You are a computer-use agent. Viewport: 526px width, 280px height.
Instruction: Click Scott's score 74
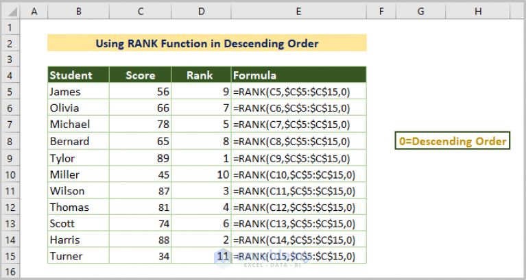click(140, 223)
